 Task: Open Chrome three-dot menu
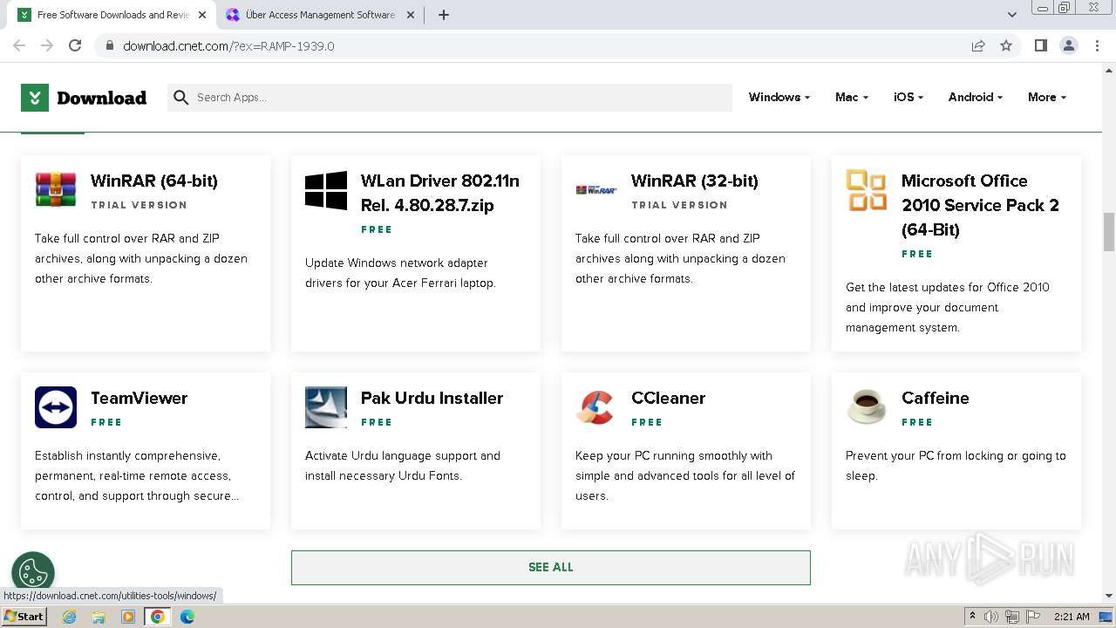pyautogui.click(x=1098, y=45)
